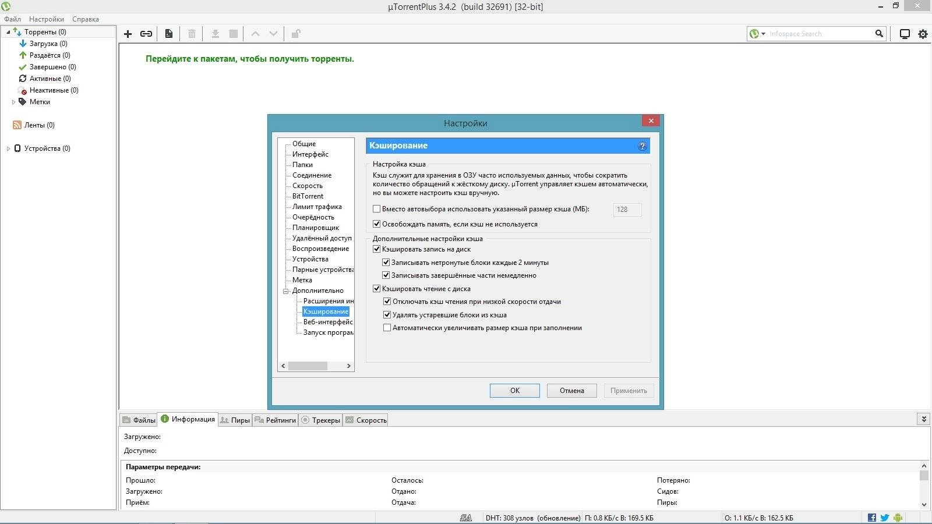Click the Add Torrent from URL link icon
This screenshot has height=524, width=932.
146,34
